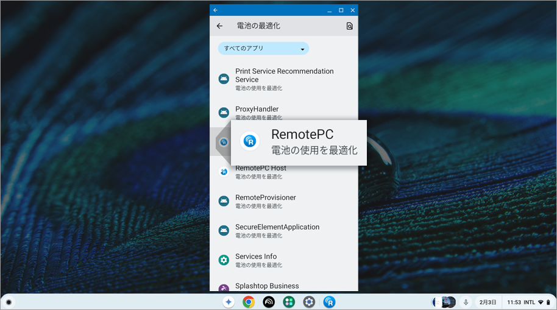Open the Splashtop Business entry
557x310 pixels.
284,286
